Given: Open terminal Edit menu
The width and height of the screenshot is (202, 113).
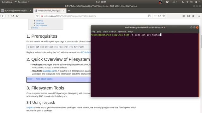Looking at the screenshot, I should pyautogui.click(x=99, y=32).
